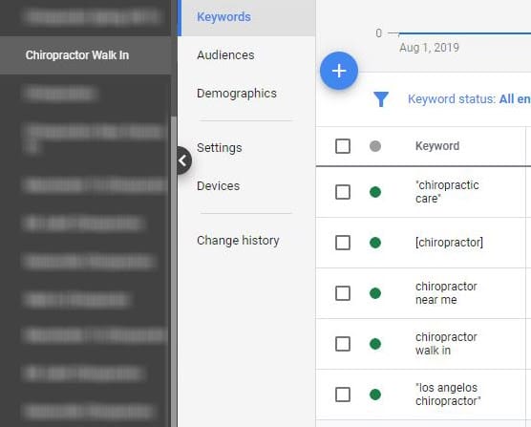
Task: Click the [chiropractor] keyword text
Action: tap(449, 243)
